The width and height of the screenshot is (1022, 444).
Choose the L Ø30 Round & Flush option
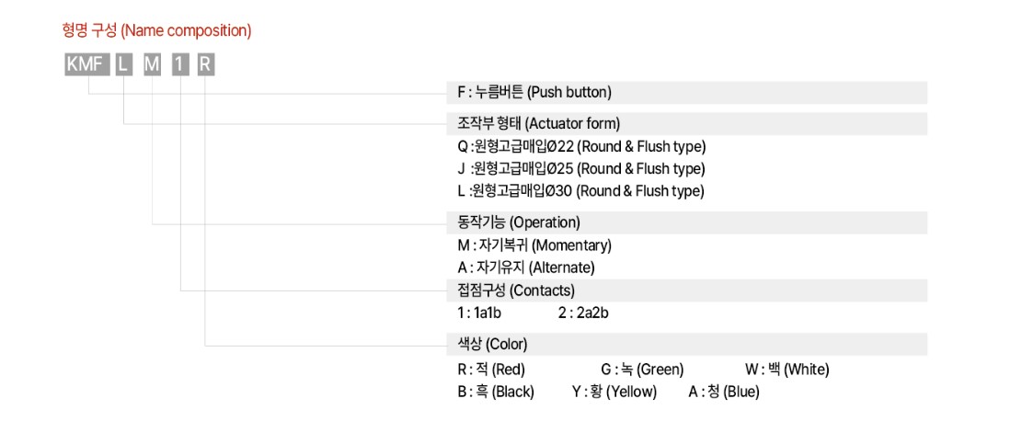tap(581, 191)
